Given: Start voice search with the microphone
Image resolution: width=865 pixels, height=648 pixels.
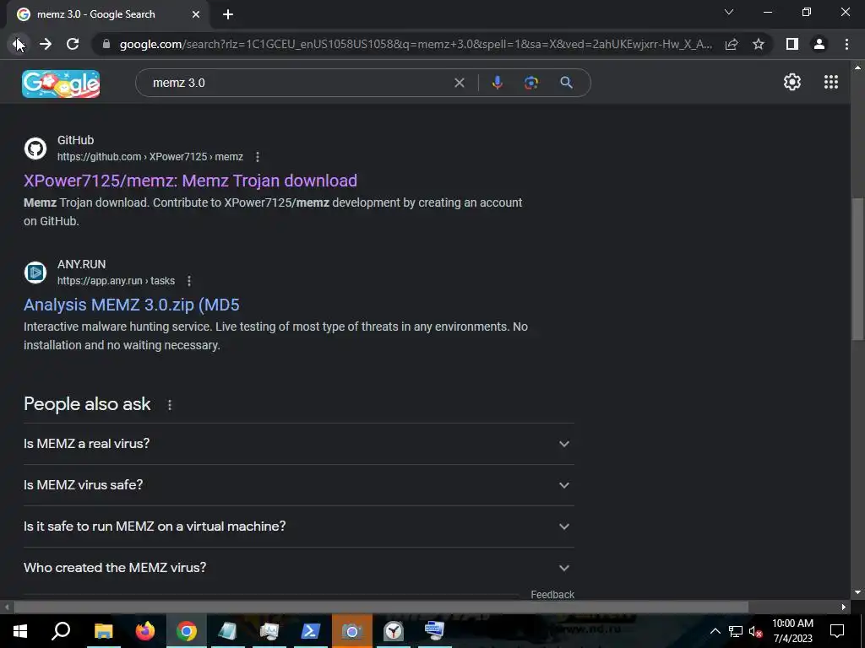Looking at the screenshot, I should (x=497, y=83).
